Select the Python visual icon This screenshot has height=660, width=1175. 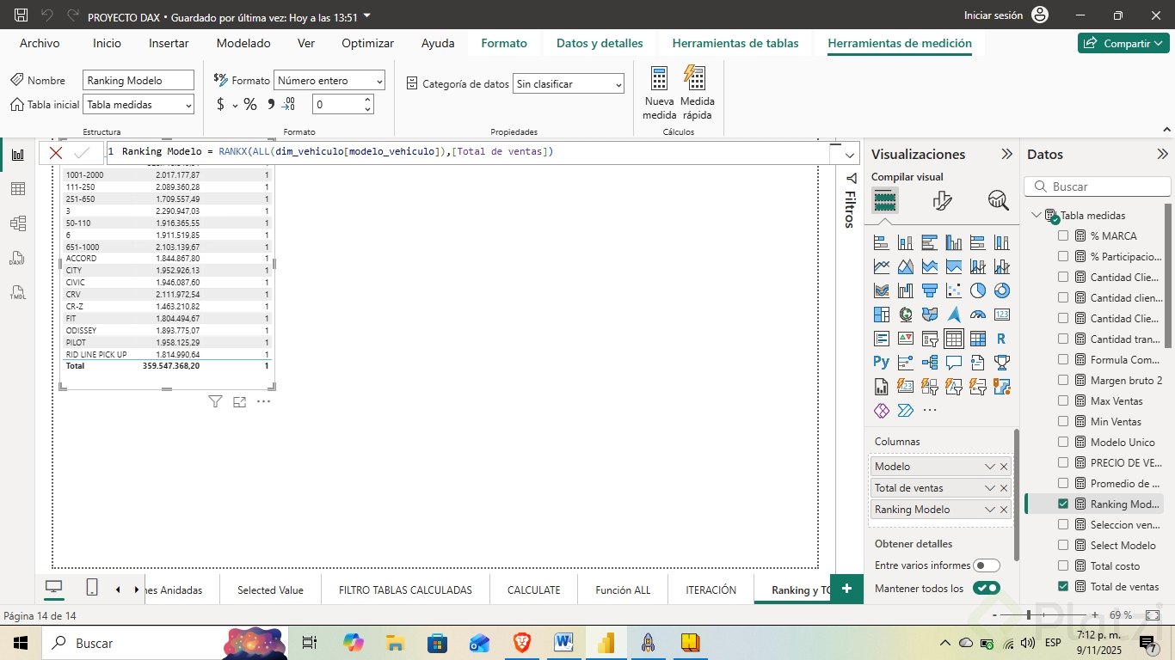point(881,363)
